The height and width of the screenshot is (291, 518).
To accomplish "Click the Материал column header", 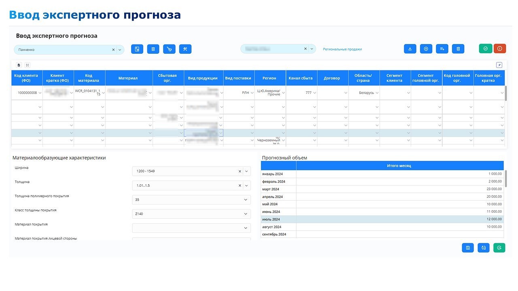I will click(128, 78).
